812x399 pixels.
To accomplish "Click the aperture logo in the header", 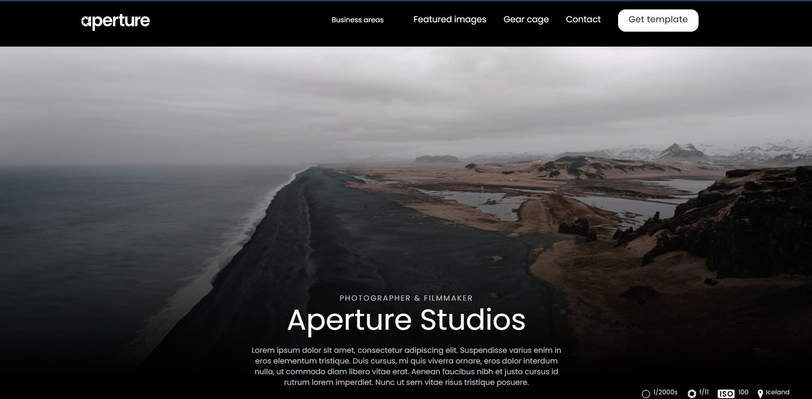I will click(116, 21).
